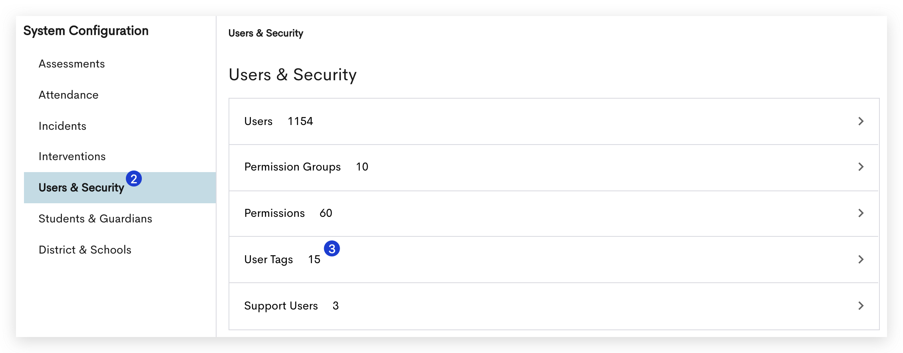Select Users & Security sidebar item

tap(120, 188)
